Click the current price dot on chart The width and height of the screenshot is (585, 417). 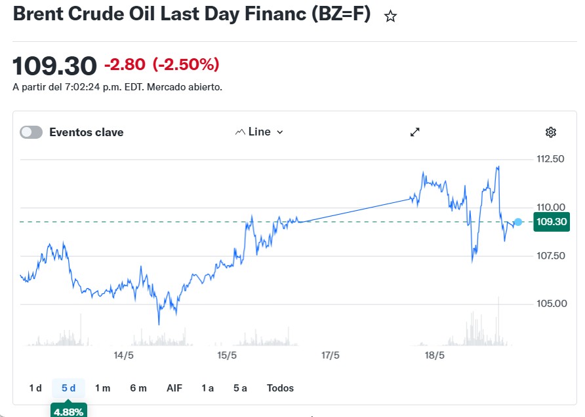(x=518, y=222)
